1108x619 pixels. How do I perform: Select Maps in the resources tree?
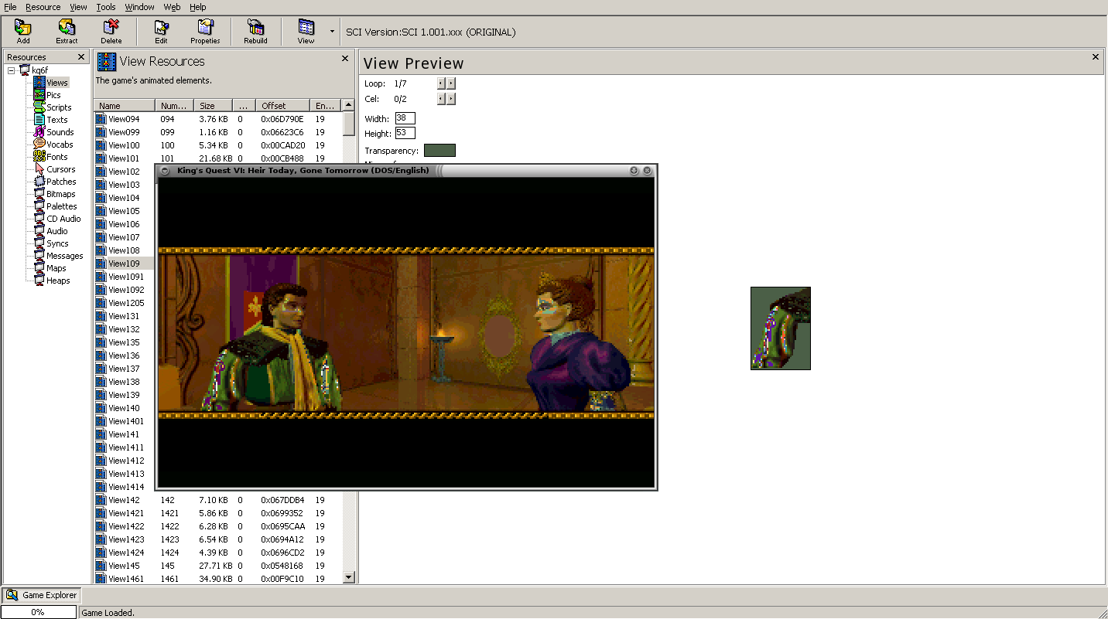coord(56,268)
